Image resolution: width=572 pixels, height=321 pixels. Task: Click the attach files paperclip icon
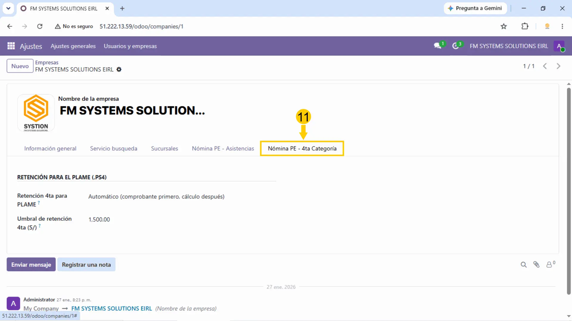[536, 264]
